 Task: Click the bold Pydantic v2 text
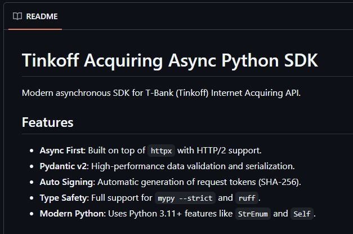pyautogui.click(x=64, y=166)
